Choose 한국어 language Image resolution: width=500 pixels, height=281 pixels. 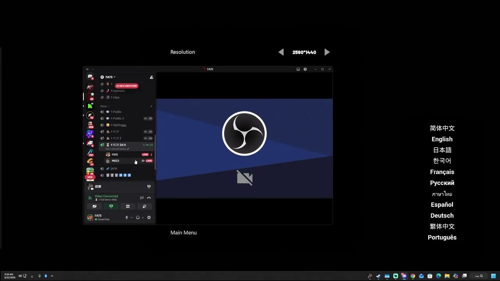coord(442,161)
